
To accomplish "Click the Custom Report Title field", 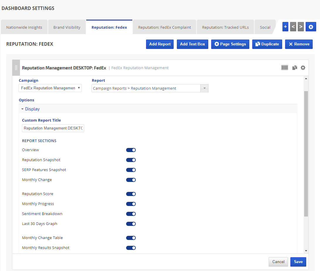I will point(53,128).
